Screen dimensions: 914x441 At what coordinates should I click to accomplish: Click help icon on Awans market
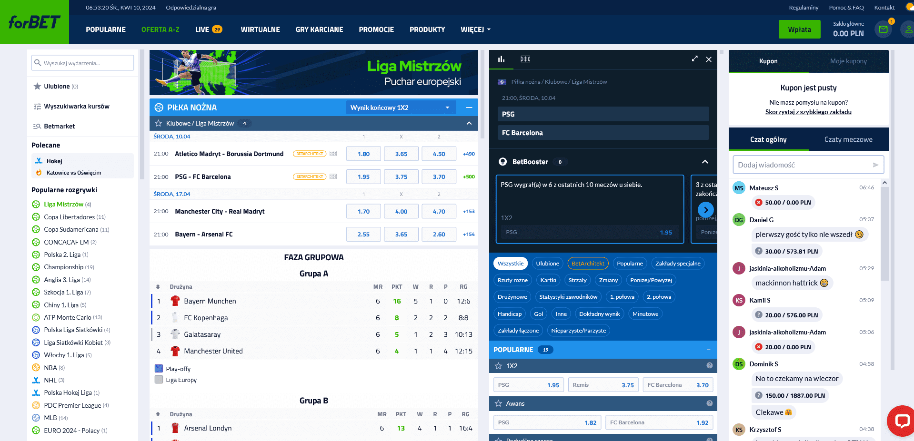[709, 403]
